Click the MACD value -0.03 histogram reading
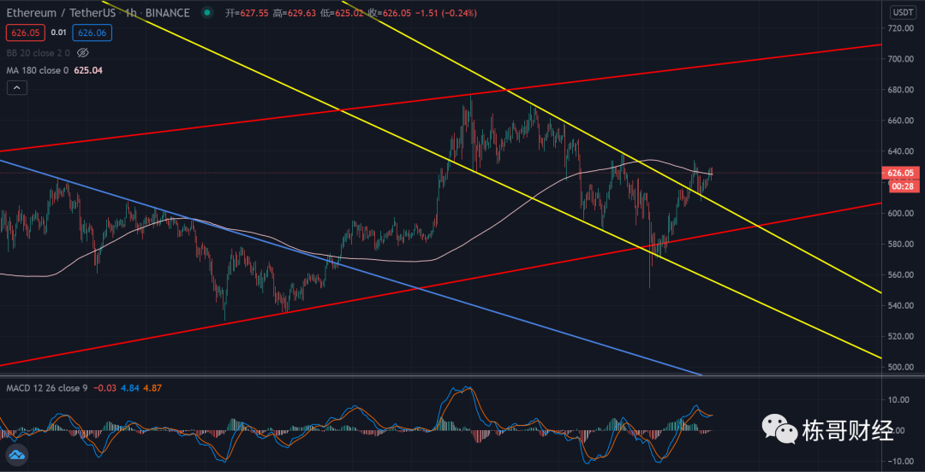 104,389
